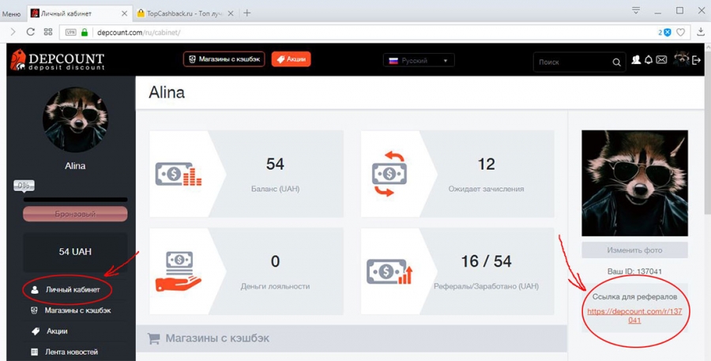
Task: Open the notifications bell icon
Action: click(x=649, y=59)
